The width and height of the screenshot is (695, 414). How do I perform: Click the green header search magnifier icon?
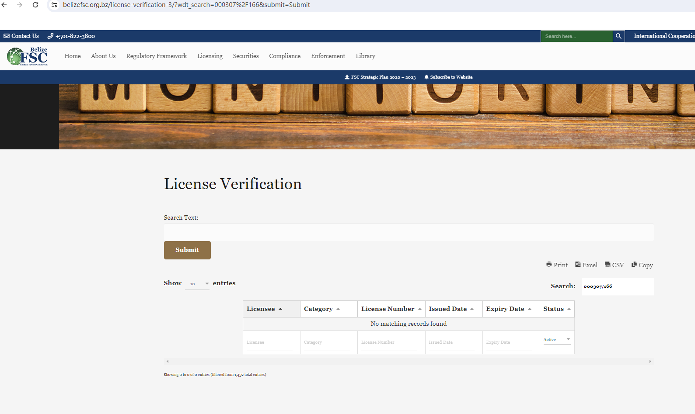(x=618, y=36)
